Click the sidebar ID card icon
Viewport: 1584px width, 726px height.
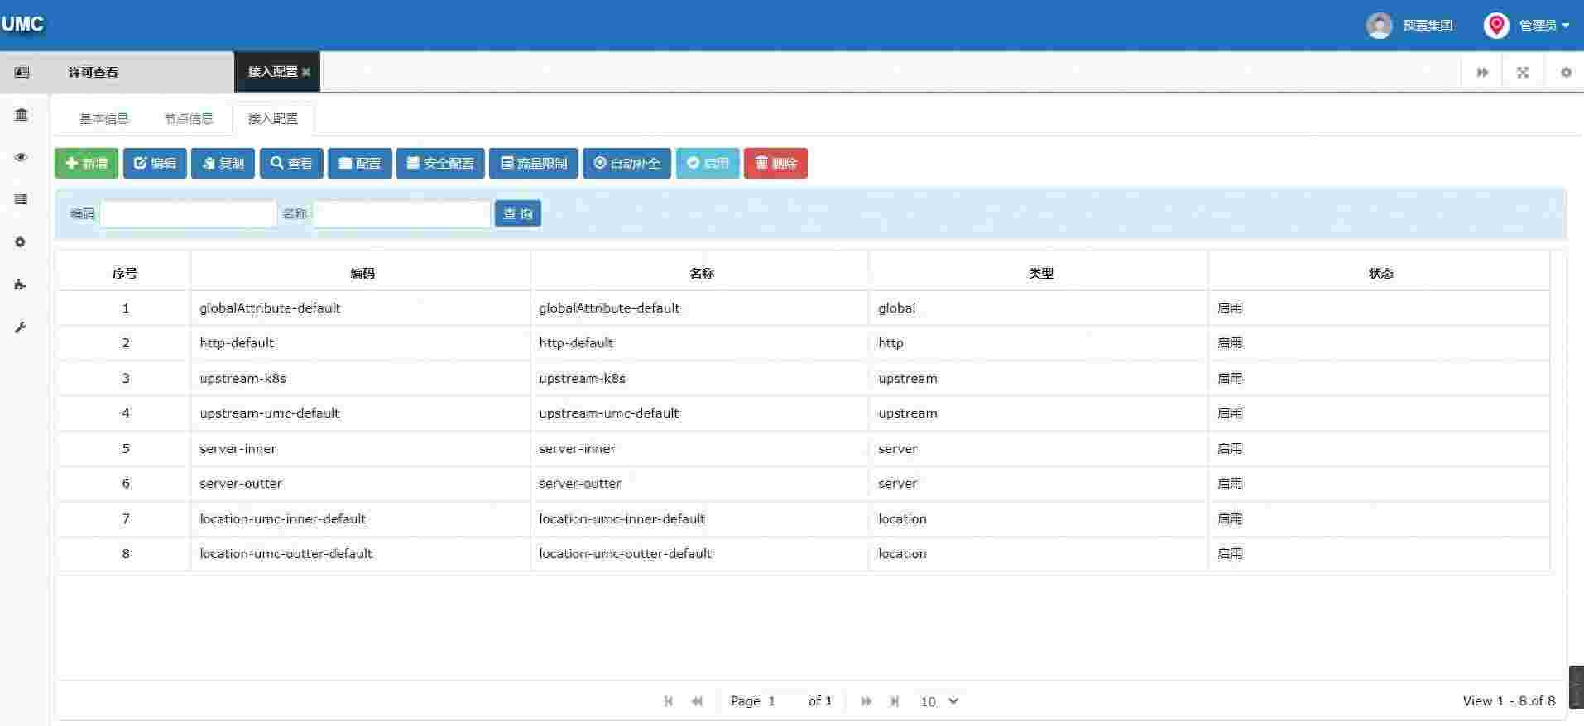click(x=22, y=72)
